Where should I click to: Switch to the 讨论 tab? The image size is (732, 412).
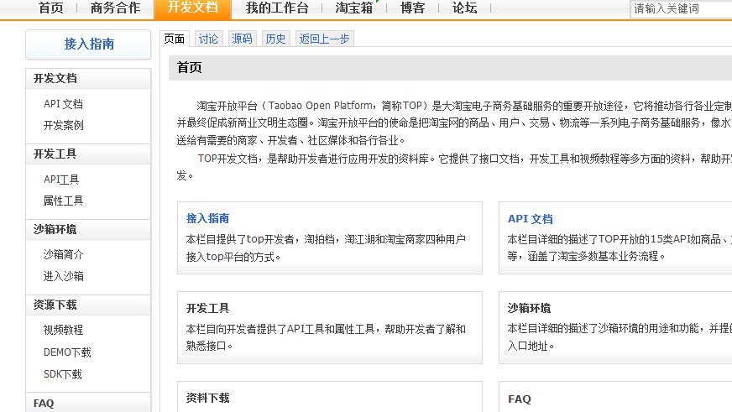point(208,39)
